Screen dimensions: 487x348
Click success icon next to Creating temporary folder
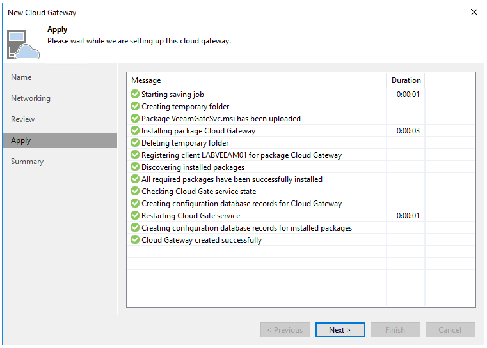pyautogui.click(x=135, y=107)
